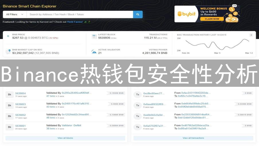Click the Bybit logo in the ad
The width and height of the screenshot is (259, 146).
click(186, 14)
